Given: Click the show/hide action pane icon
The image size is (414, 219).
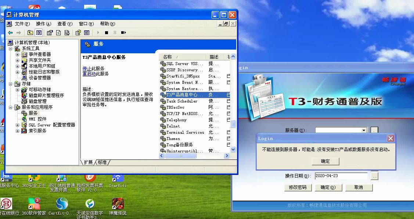Looking at the screenshot, I should pyautogui.click(x=87, y=33).
